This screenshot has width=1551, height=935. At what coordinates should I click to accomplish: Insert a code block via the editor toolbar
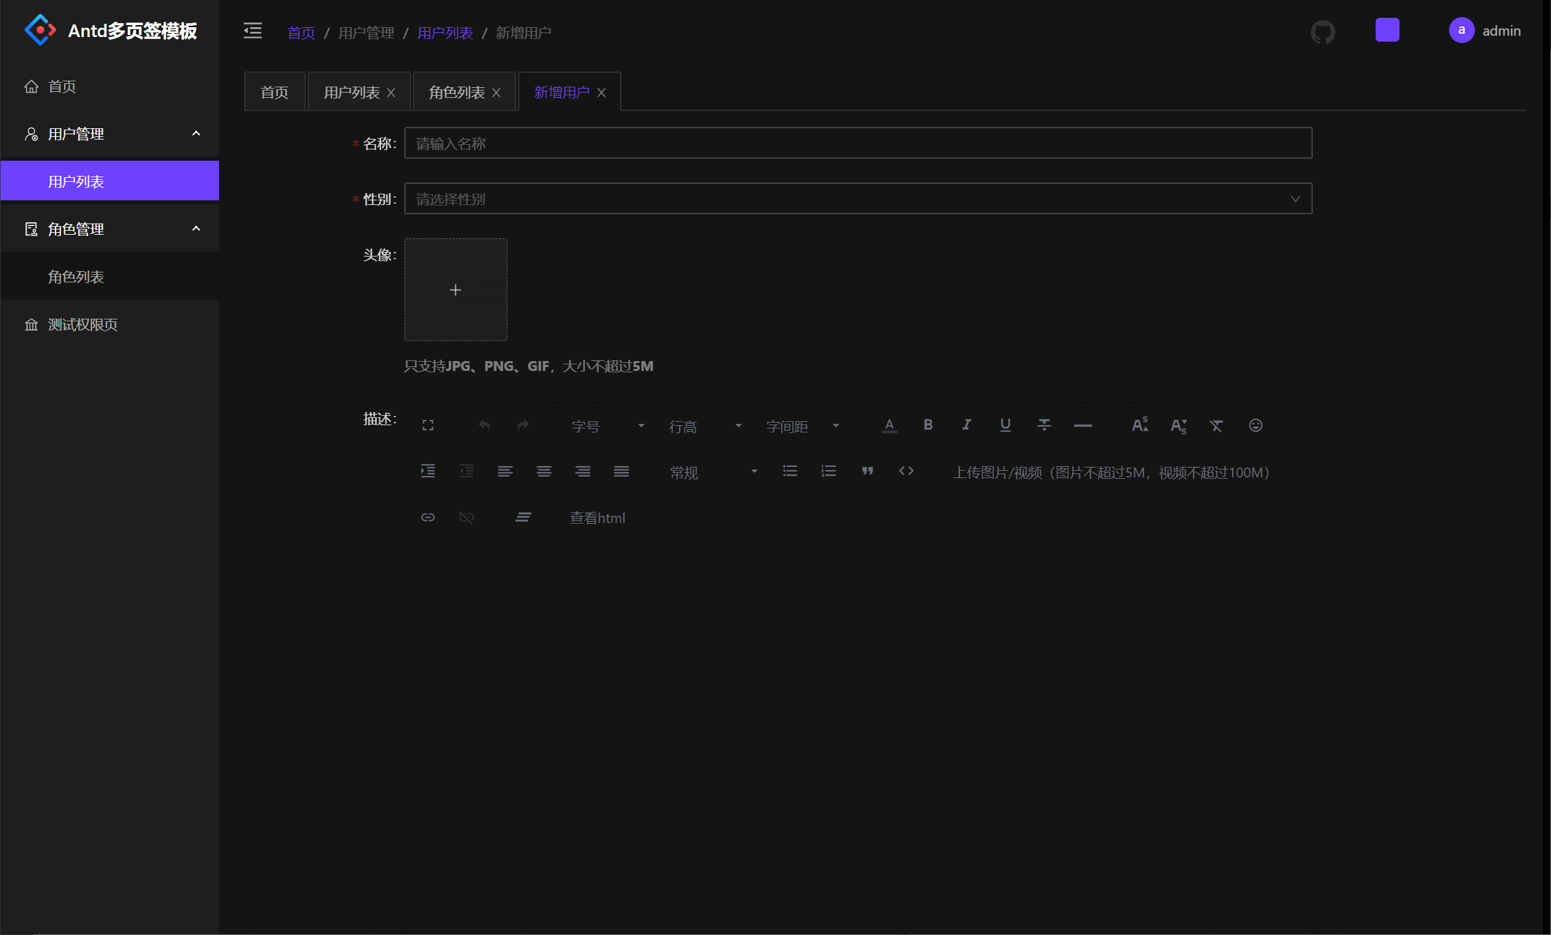(906, 471)
